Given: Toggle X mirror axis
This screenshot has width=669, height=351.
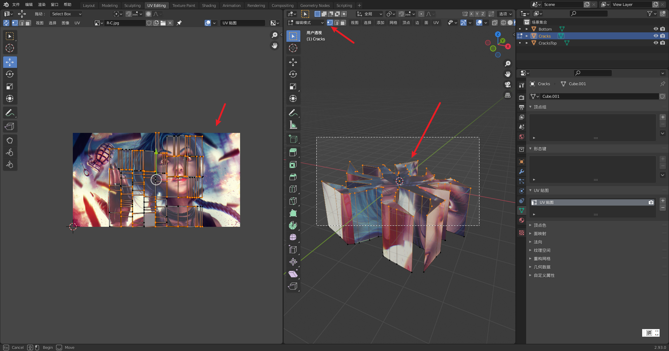Looking at the screenshot, I should click(x=471, y=14).
